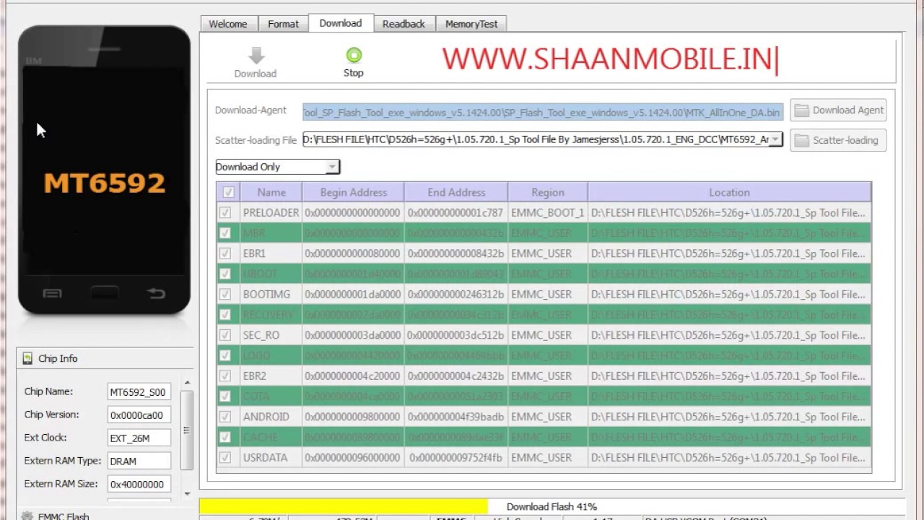
Task: Click the PRELOADER name cell
Action: [x=271, y=212]
